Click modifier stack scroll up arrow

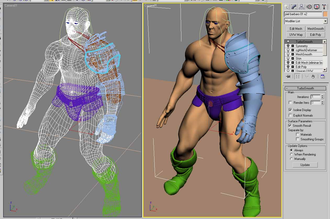pyautogui.click(x=325, y=42)
